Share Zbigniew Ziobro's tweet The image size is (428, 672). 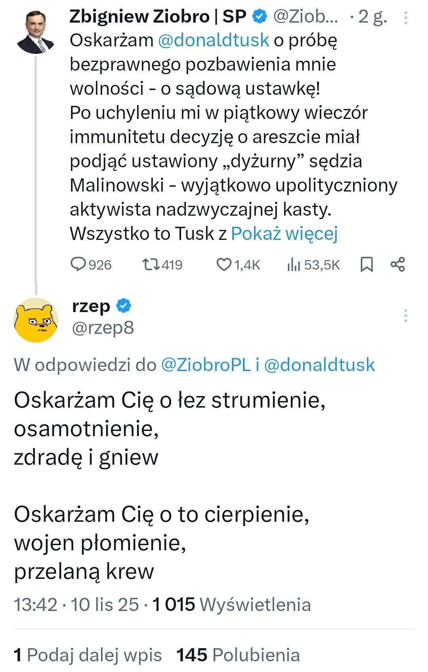(397, 264)
